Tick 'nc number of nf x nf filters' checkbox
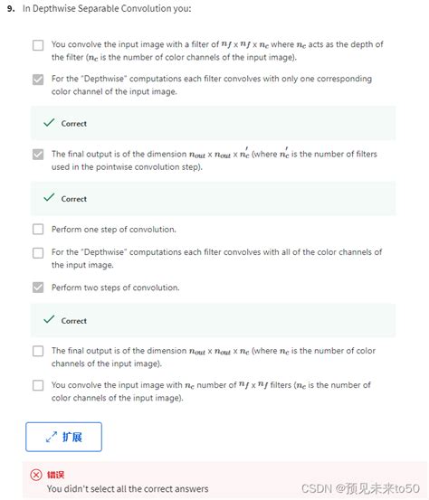 click(38, 385)
